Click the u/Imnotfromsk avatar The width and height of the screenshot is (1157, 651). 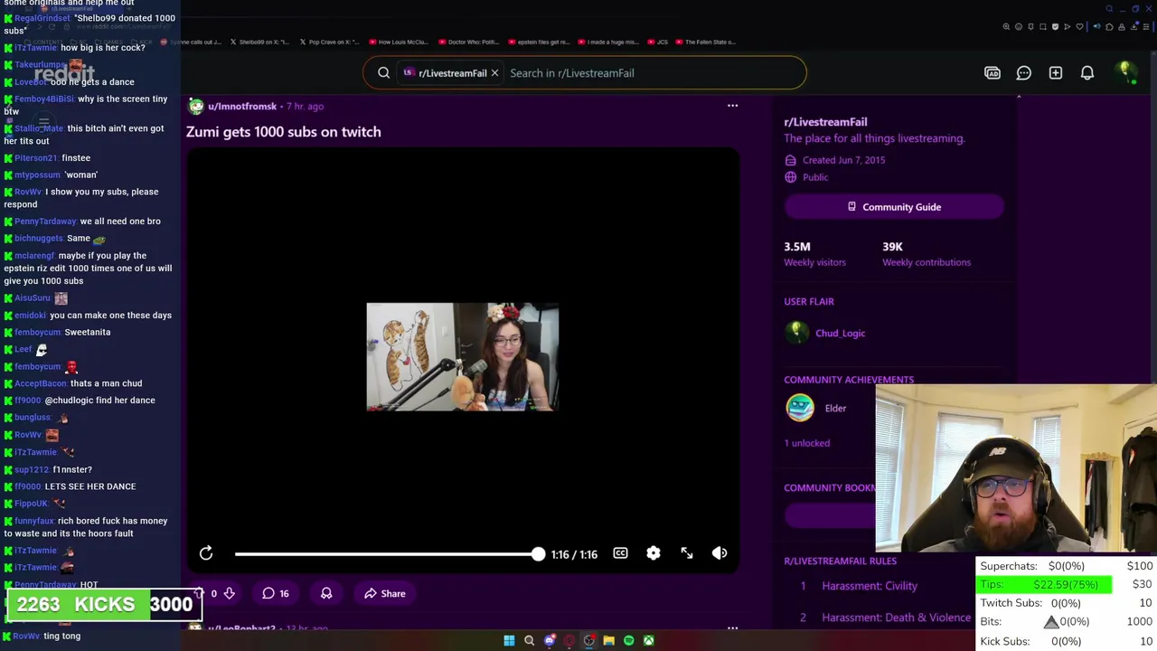pos(195,106)
